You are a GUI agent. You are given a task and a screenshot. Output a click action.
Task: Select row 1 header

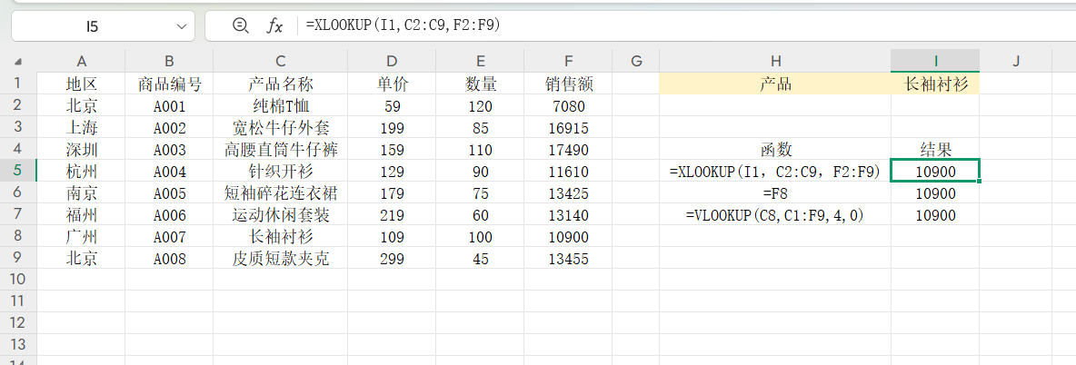[x=18, y=84]
